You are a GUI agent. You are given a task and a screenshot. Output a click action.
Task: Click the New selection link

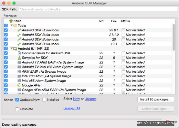pos(76,99)
